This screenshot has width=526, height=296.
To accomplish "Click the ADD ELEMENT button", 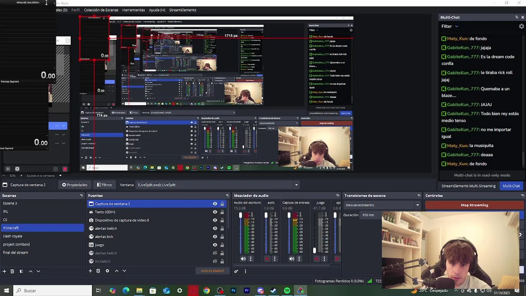I will click(x=212, y=271).
